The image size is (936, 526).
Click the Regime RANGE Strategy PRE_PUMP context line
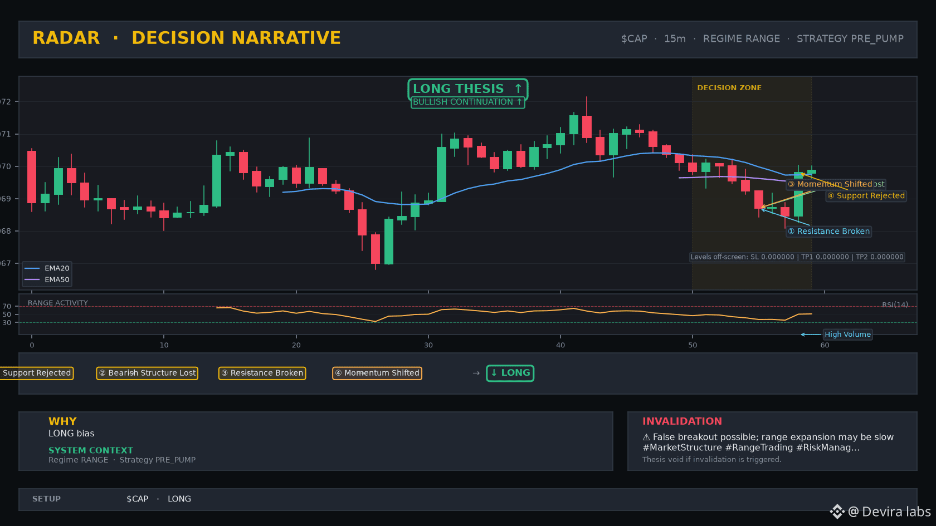coord(122,460)
